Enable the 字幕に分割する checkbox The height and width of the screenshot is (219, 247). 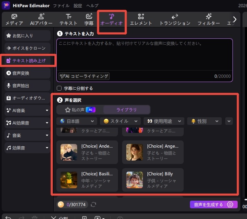(x=59, y=88)
